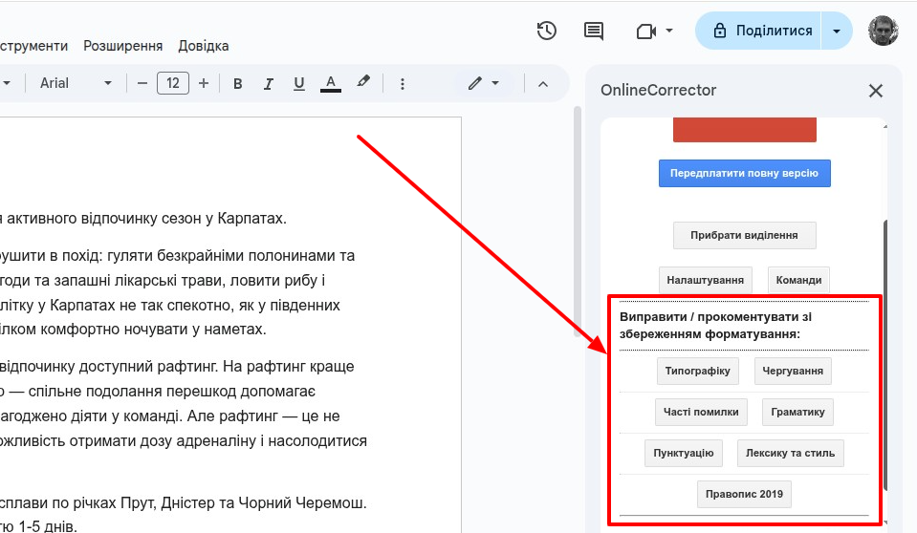Click the Чергування correction button
Screen dimensions: 917x533
coord(793,372)
